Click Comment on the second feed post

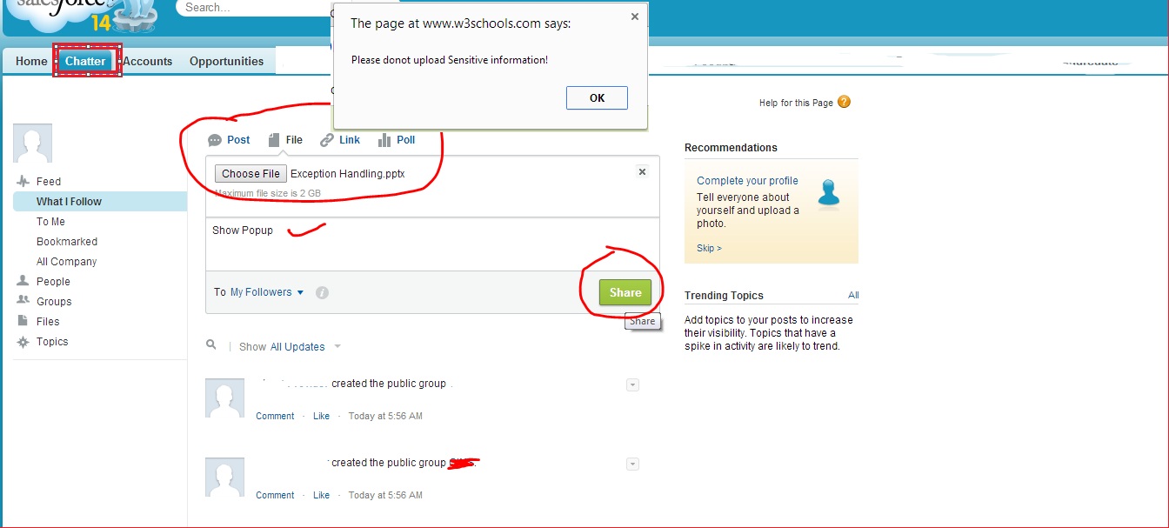point(275,495)
